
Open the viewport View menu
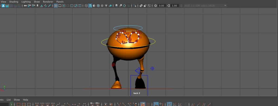(x=3, y=2)
